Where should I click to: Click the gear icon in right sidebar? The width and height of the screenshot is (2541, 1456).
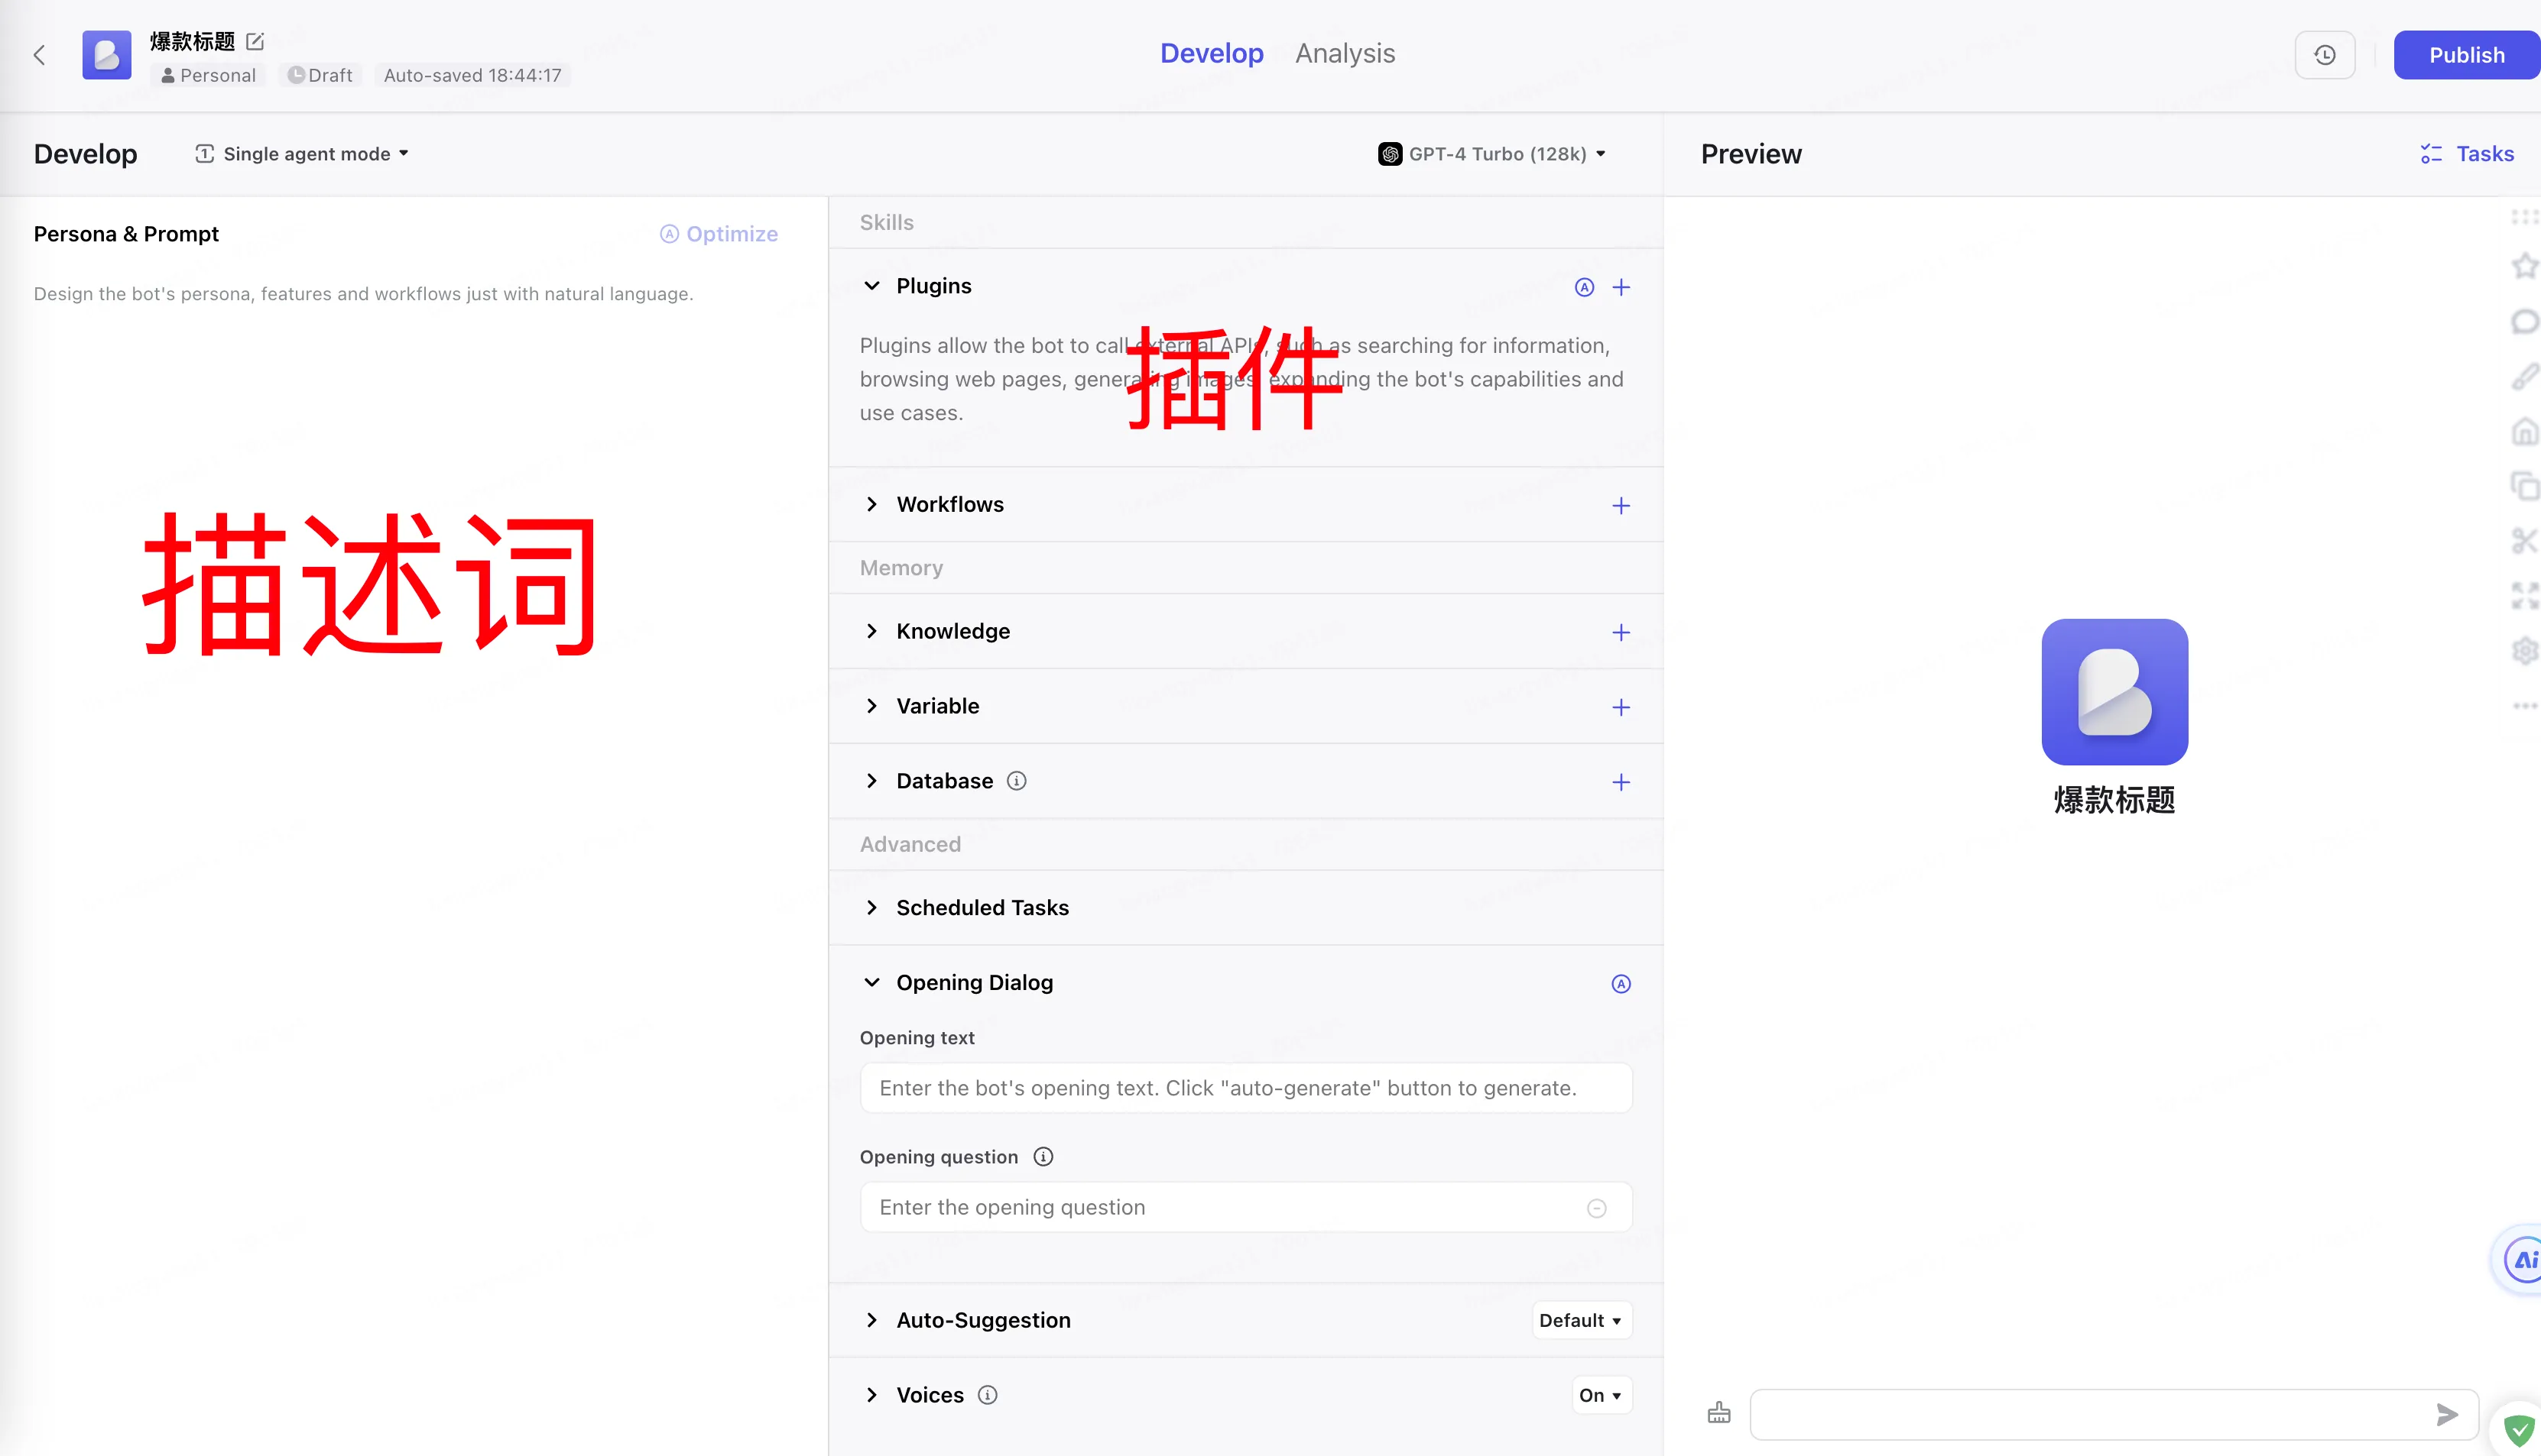point(2525,651)
